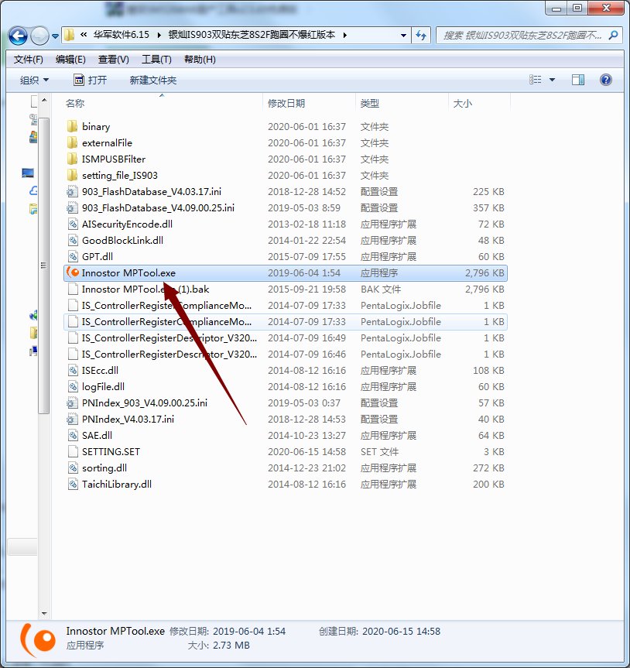This screenshot has width=630, height=668.
Task: Select the setting_file_IS903 folder icon
Action: pos(73,175)
